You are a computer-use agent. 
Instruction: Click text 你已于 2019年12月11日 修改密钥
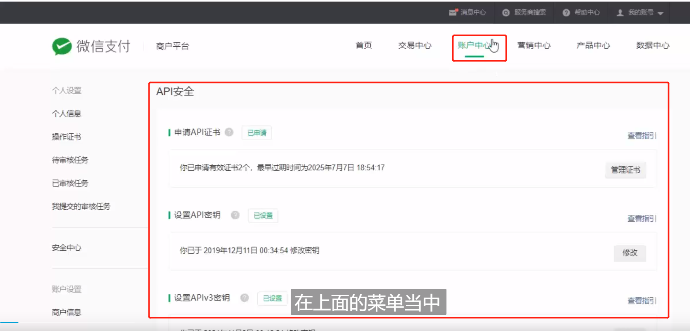(249, 250)
